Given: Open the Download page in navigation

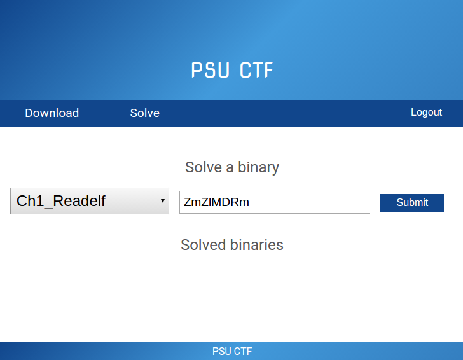Looking at the screenshot, I should [x=52, y=113].
